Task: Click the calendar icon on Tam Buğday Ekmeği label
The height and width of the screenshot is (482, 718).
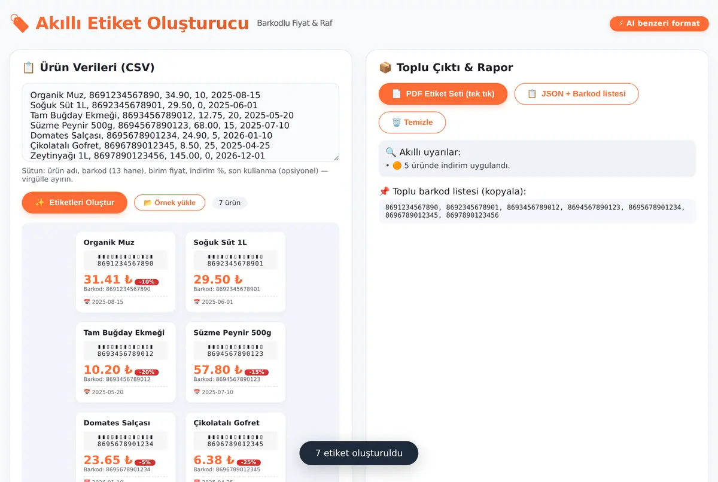Action: 87,392
